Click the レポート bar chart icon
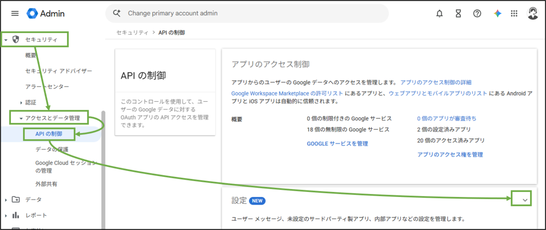Viewport: 546px width, 230px height. 16,215
